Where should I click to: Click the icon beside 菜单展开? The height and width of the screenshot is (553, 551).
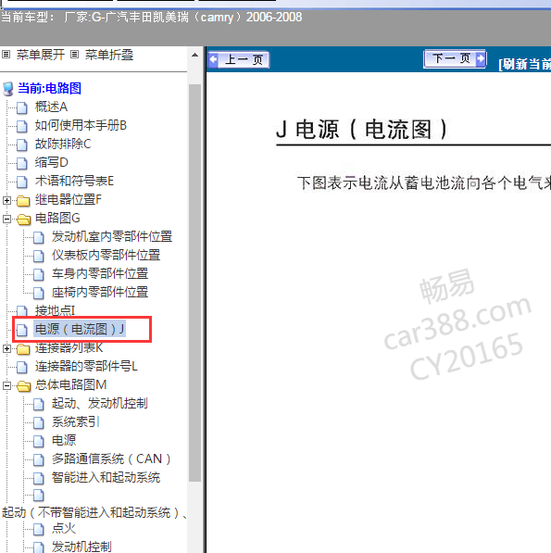coord(6,55)
